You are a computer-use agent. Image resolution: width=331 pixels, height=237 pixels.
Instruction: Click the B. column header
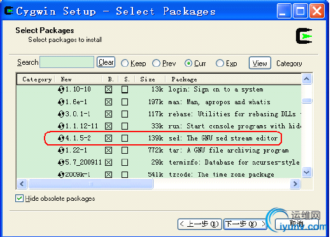[x=110, y=79]
